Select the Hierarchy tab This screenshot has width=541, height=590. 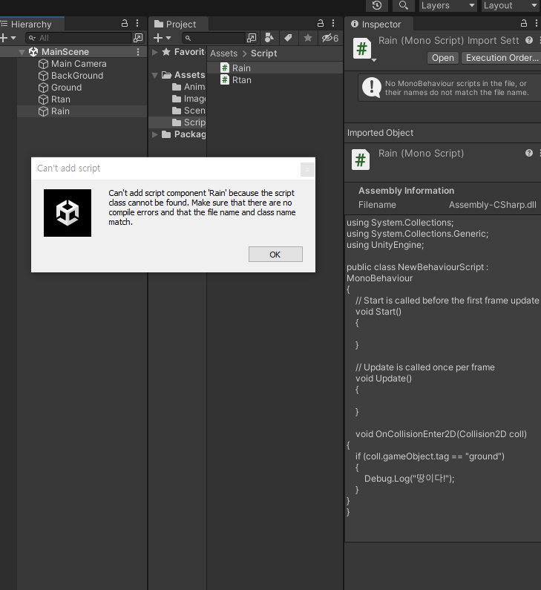point(32,24)
